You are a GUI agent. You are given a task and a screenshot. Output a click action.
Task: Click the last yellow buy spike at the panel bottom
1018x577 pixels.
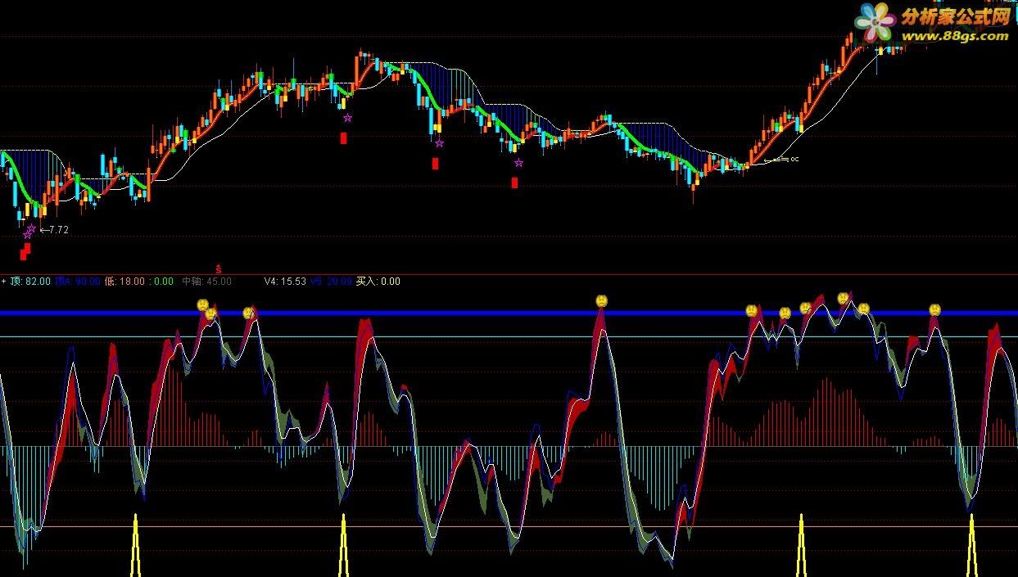pyautogui.click(x=972, y=545)
